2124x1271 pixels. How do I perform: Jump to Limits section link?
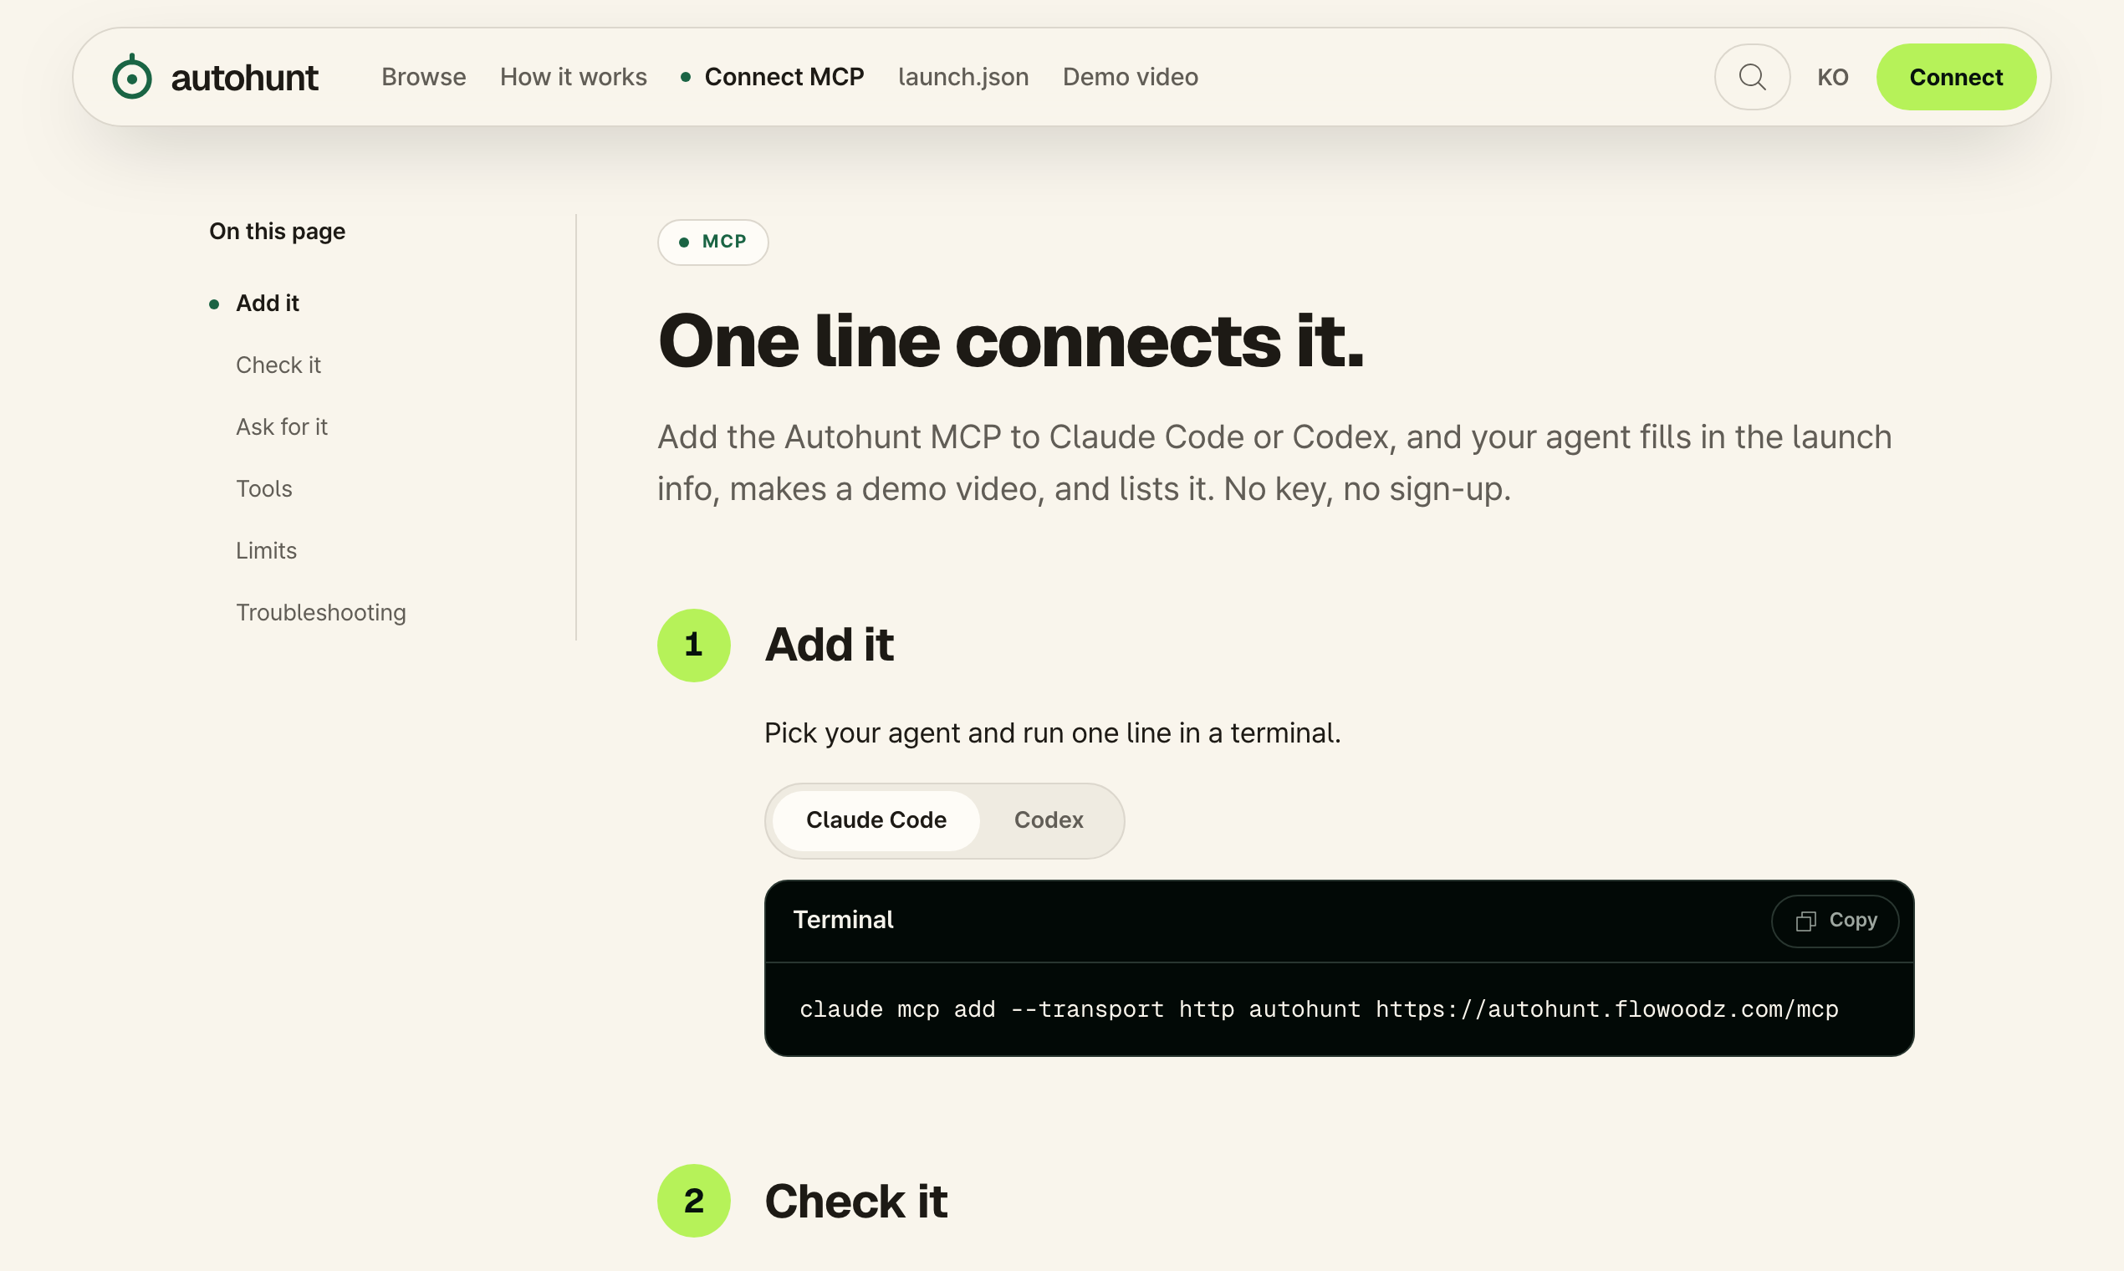[x=266, y=551]
